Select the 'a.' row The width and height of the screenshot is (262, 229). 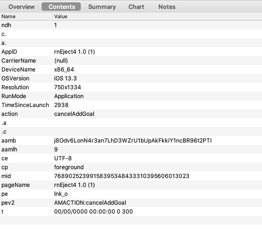[131, 43]
